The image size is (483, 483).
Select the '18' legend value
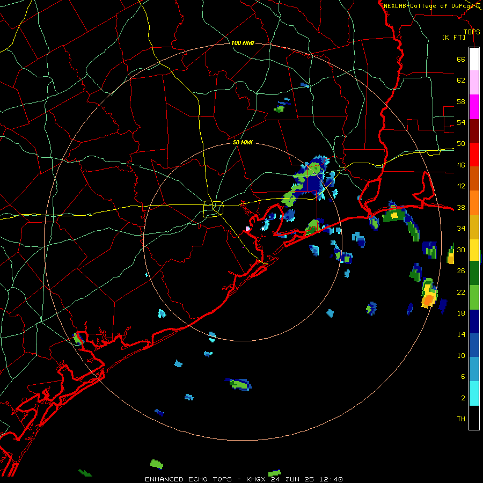[461, 313]
